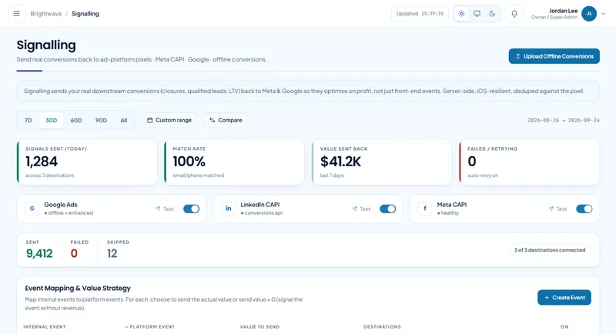
Task: Click Platform Event column header
Action: click(x=149, y=326)
